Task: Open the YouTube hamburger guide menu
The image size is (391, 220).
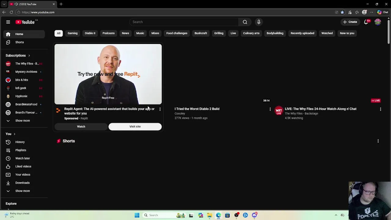Action: pos(8,22)
